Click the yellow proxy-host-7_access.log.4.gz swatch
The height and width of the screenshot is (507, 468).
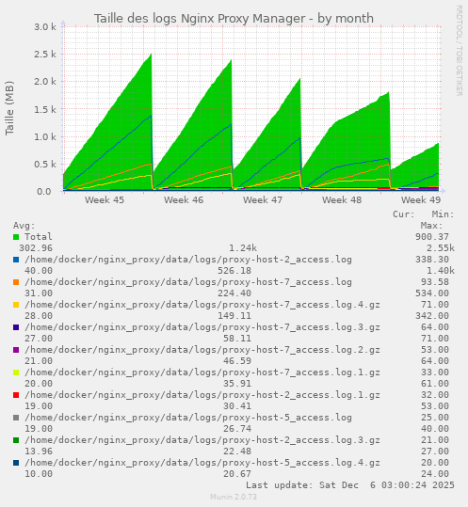coord(16,305)
